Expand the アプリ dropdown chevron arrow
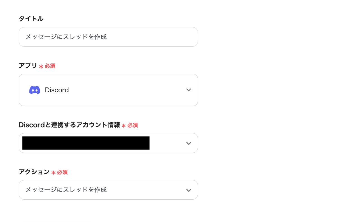 tap(189, 90)
